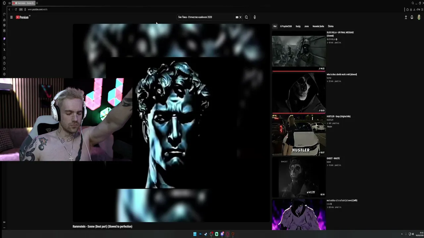Open browser tab search magnifier
The height and width of the screenshot is (238, 424).
click(x=413, y=3)
